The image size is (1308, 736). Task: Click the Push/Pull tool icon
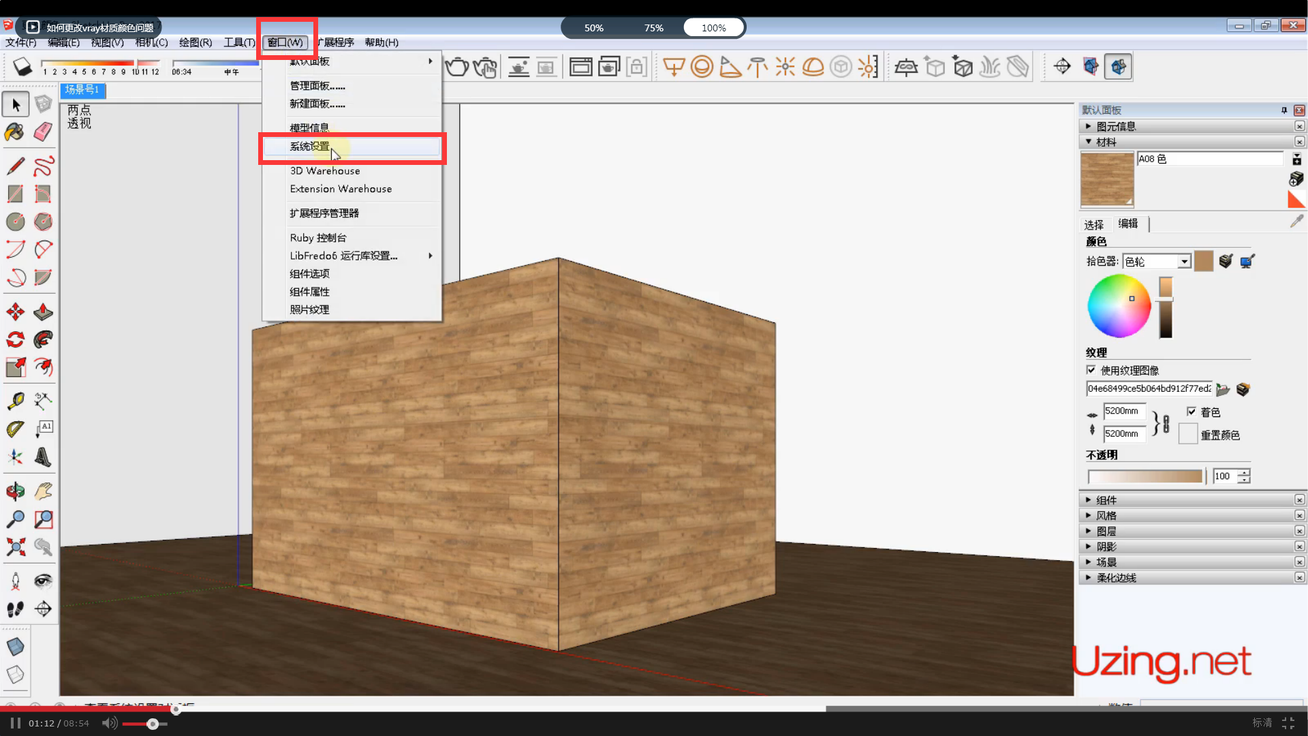(x=42, y=312)
